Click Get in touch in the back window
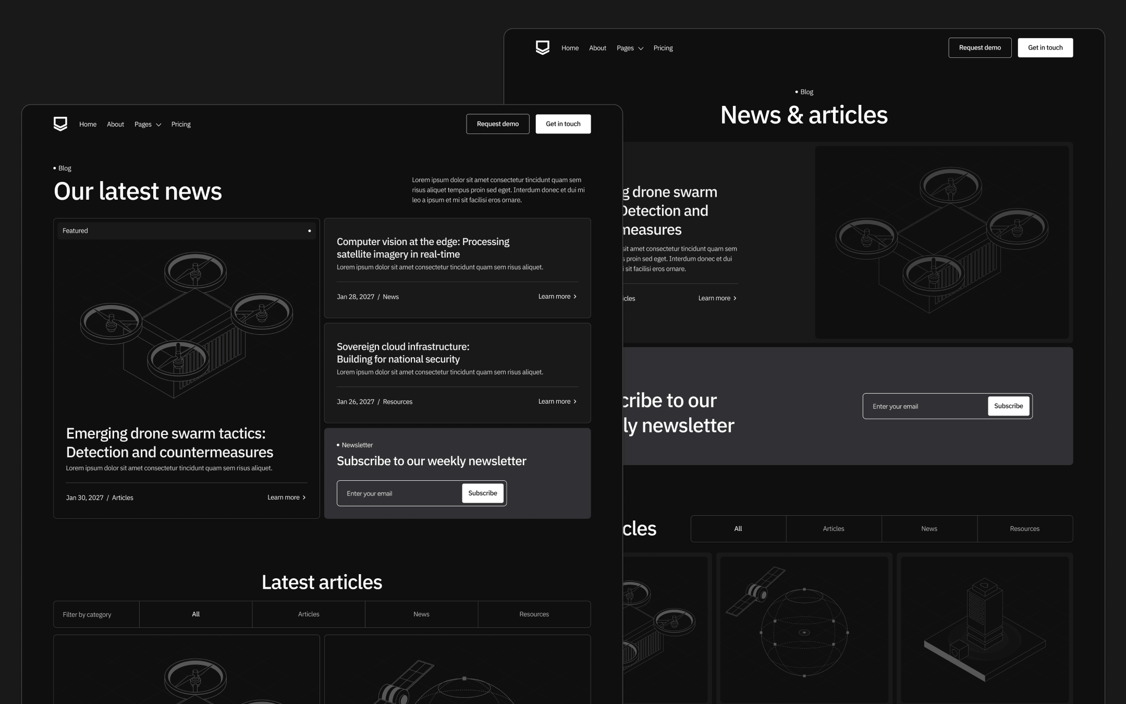This screenshot has height=704, width=1126. (x=1045, y=47)
